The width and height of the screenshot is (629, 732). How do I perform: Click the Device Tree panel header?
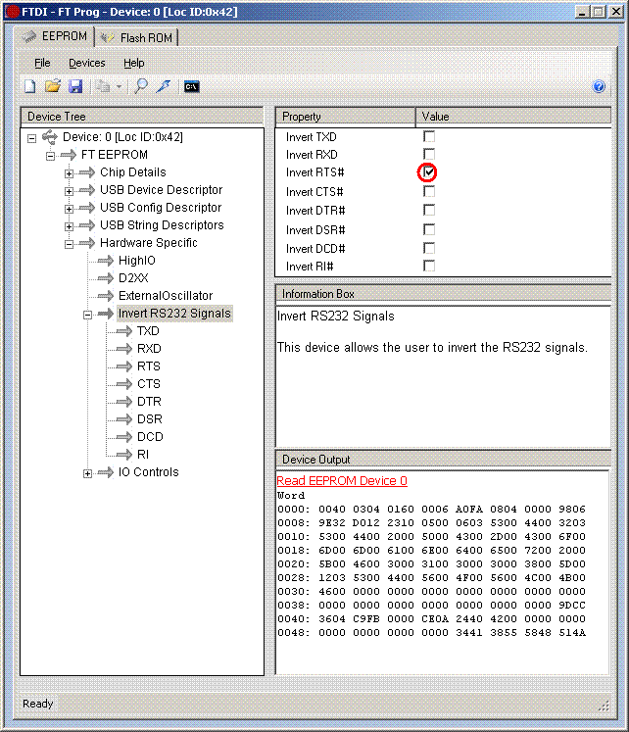pyautogui.click(x=142, y=117)
